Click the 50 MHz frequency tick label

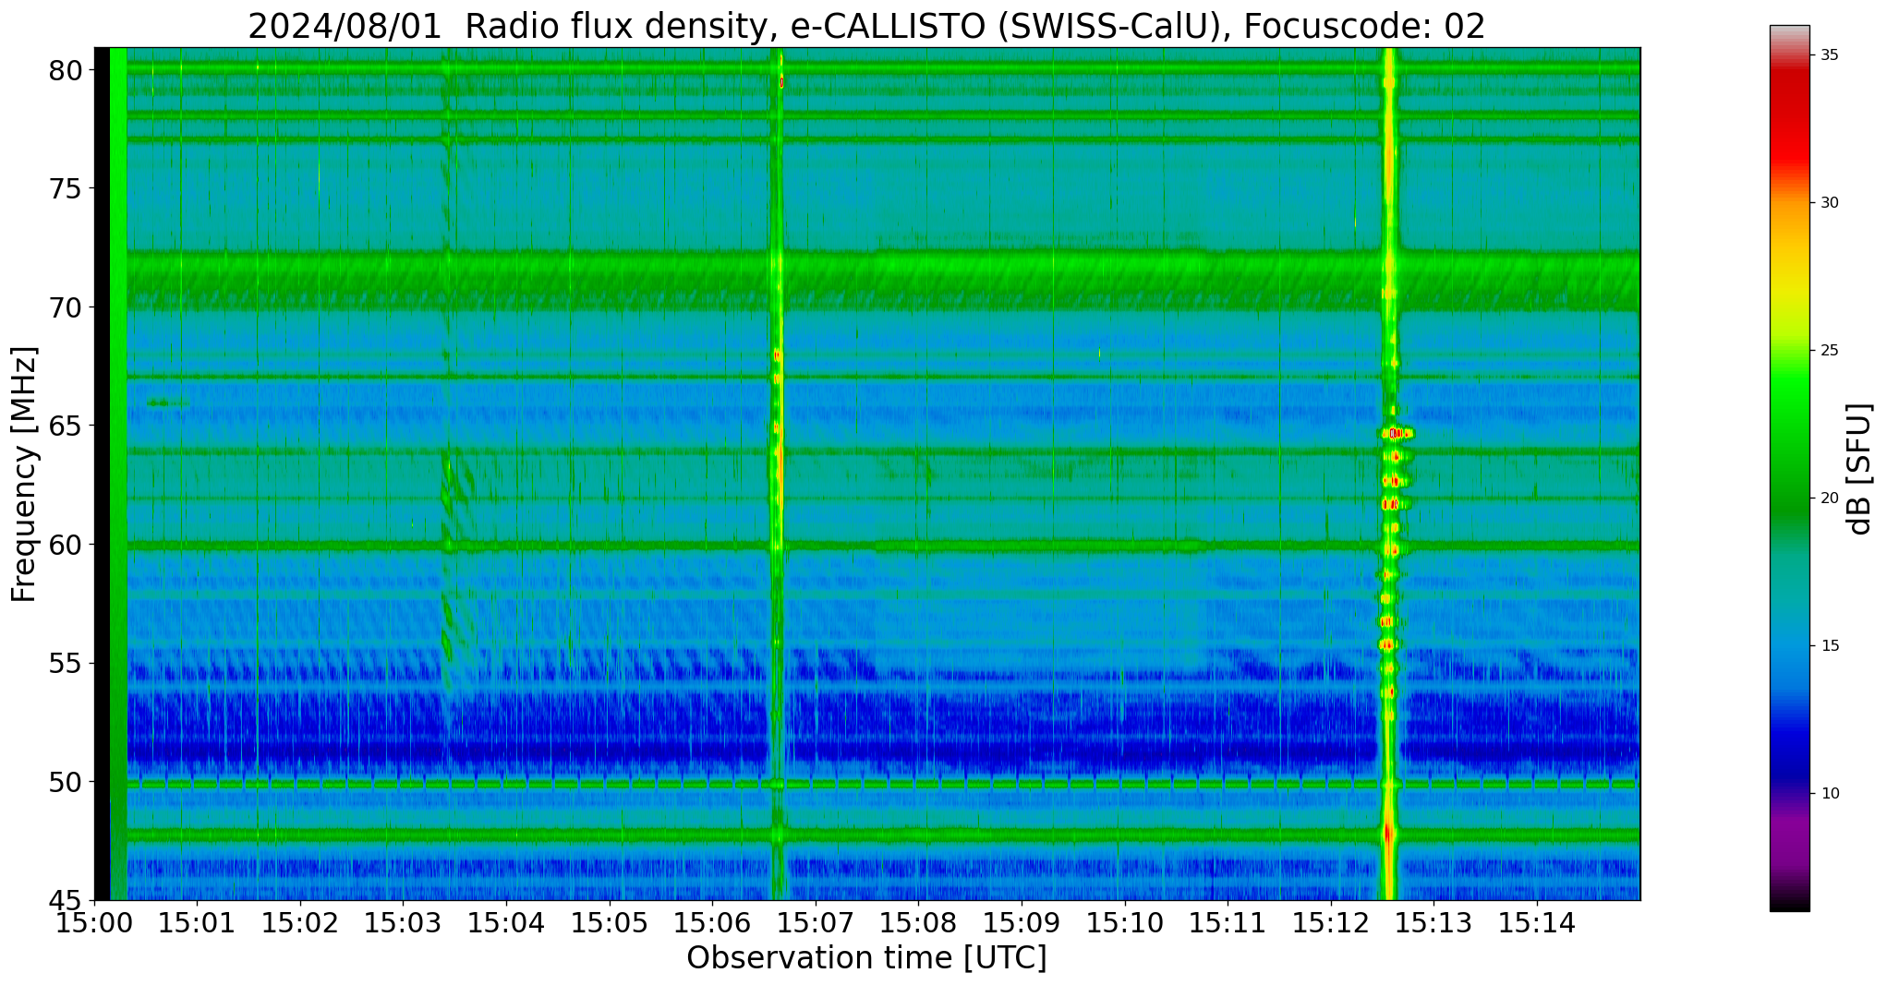click(x=66, y=782)
